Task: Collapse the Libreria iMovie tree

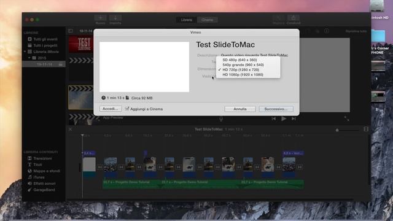Action: [x=25, y=52]
